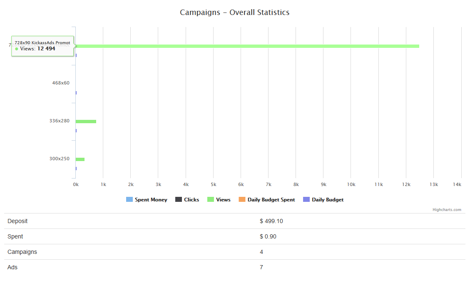Toggle Views series legend label

(223, 200)
